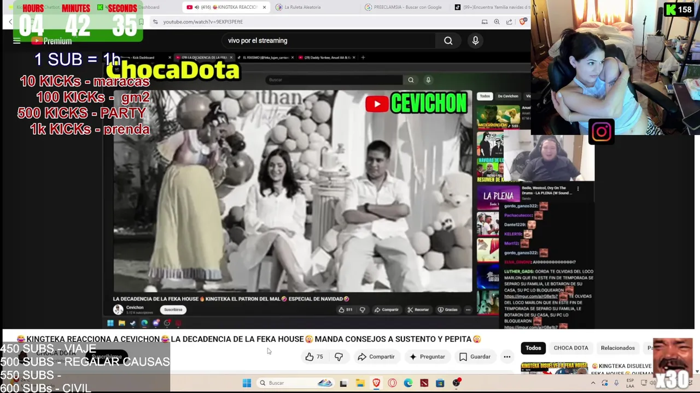Click the playing Cevichon video frame
700x393 pixels.
coord(293,191)
